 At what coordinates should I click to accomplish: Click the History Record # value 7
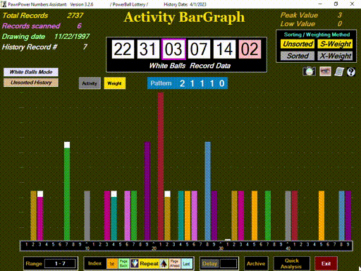coord(85,47)
